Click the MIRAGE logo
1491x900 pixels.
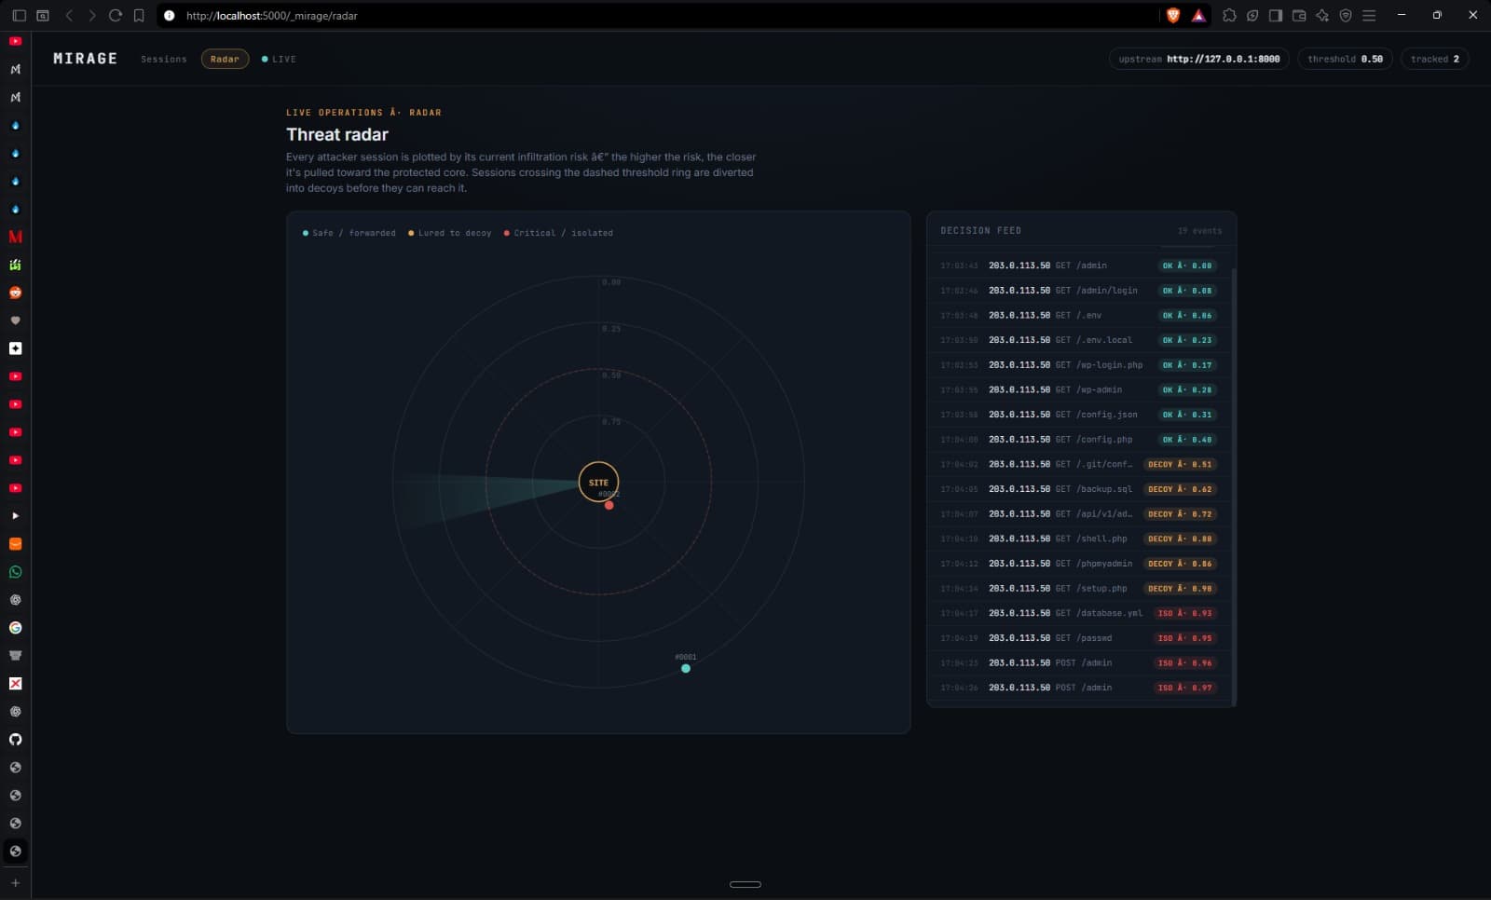tap(86, 59)
